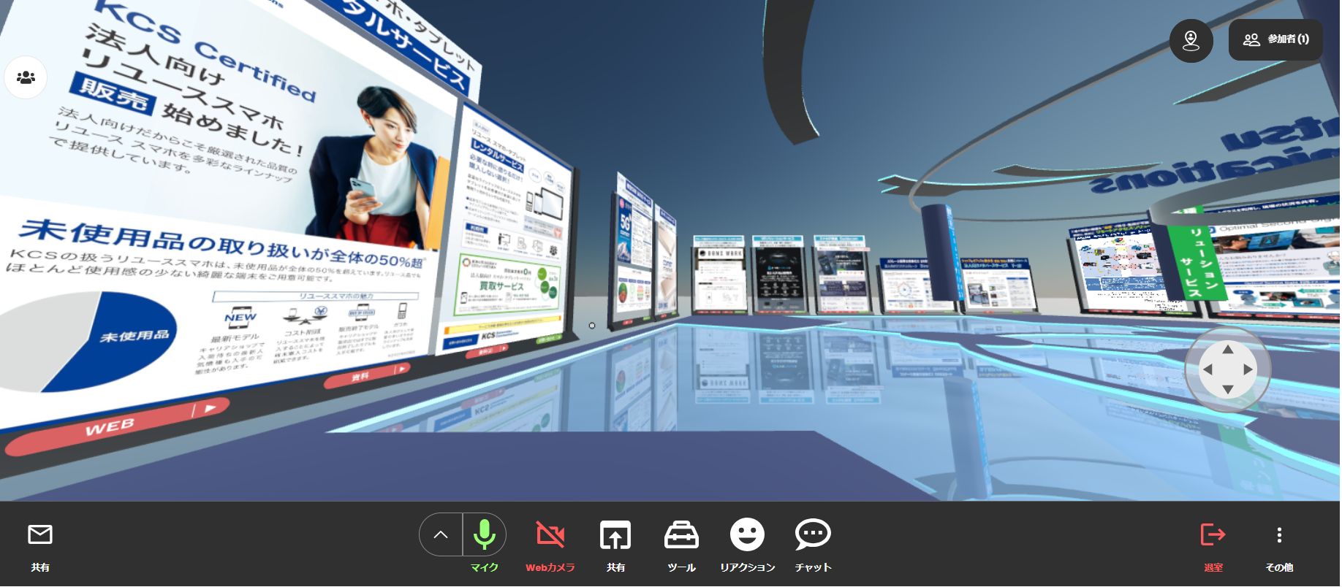Click the group people icon at left
Viewport: 1342px width, 587px height.
26,77
